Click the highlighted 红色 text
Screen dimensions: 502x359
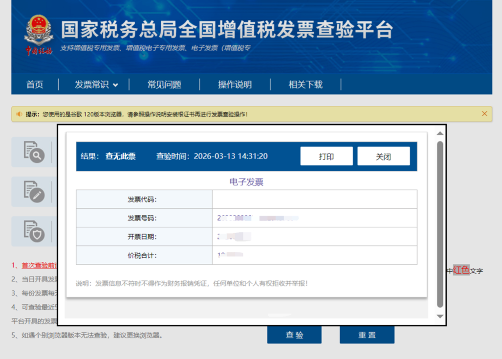click(461, 270)
